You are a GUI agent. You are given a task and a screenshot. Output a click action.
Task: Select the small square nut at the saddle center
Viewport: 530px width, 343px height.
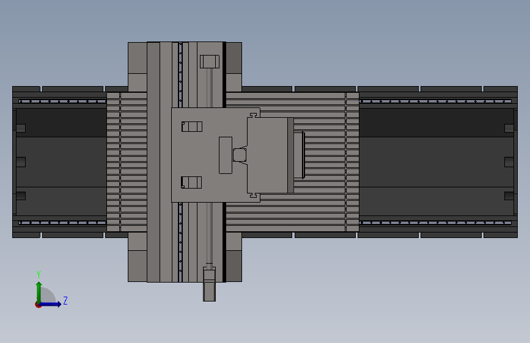coord(240,155)
